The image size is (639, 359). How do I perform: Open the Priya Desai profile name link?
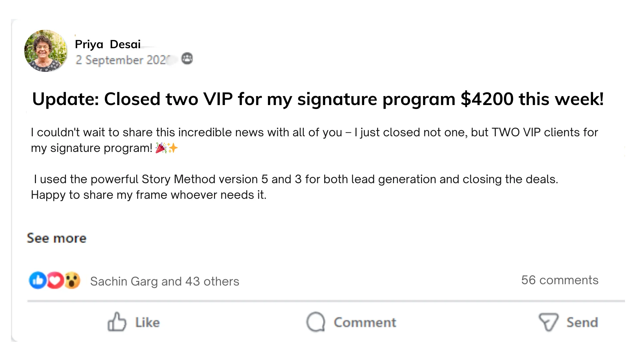[107, 44]
